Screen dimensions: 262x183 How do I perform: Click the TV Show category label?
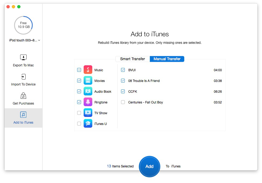(x=101, y=113)
